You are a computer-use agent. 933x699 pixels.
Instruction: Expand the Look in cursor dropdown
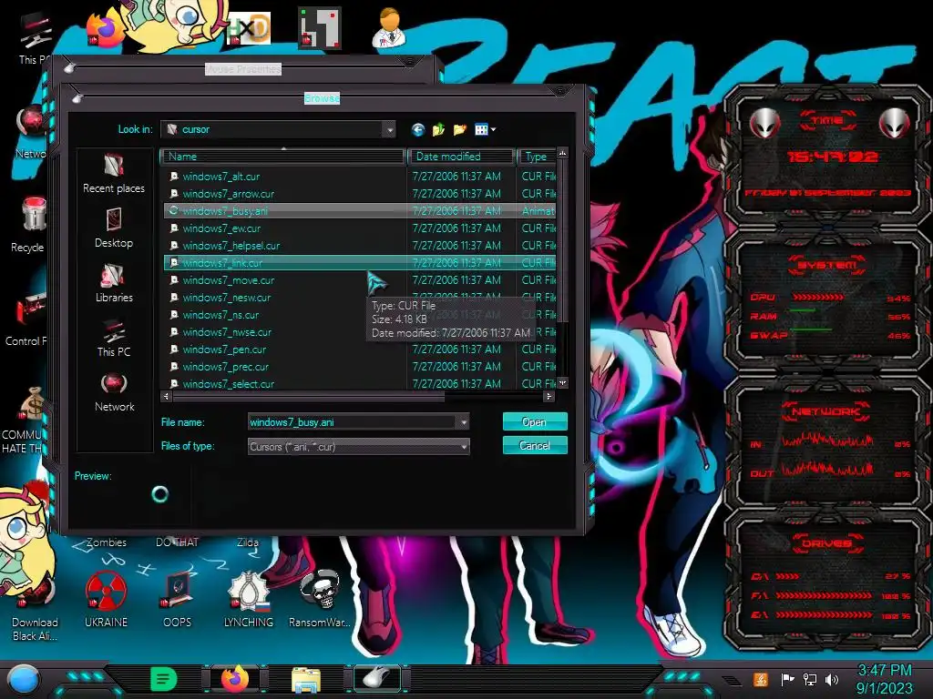(389, 129)
